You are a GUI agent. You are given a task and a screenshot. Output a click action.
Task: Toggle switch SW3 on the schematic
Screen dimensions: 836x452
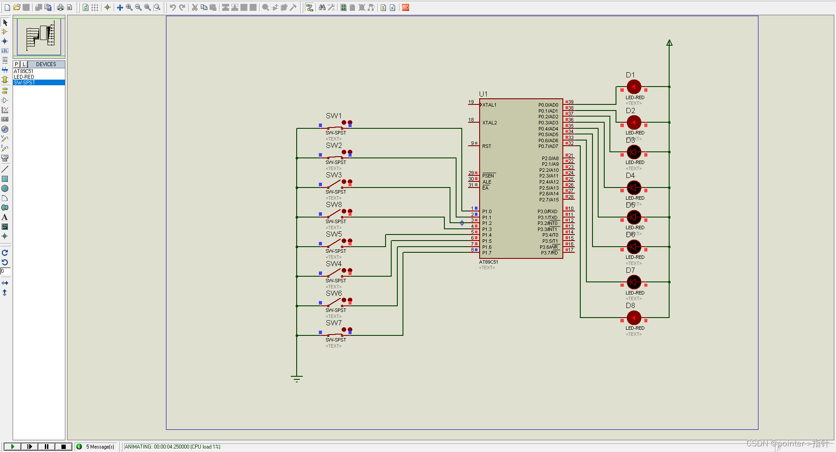pyautogui.click(x=335, y=186)
